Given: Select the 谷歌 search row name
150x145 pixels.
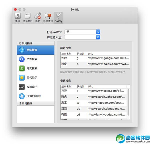Looking at the screenshot, I should pos(64,58).
